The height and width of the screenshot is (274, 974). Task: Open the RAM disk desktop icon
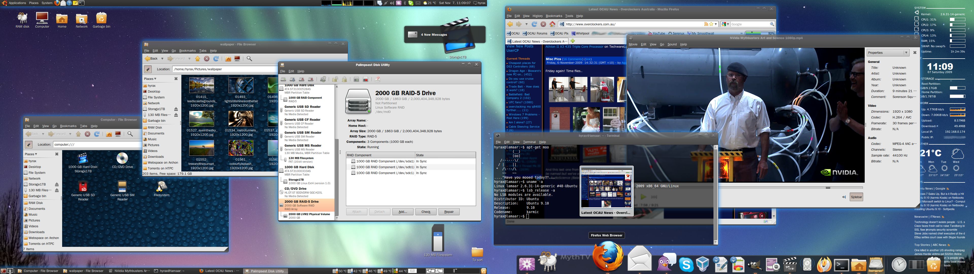[x=22, y=21]
